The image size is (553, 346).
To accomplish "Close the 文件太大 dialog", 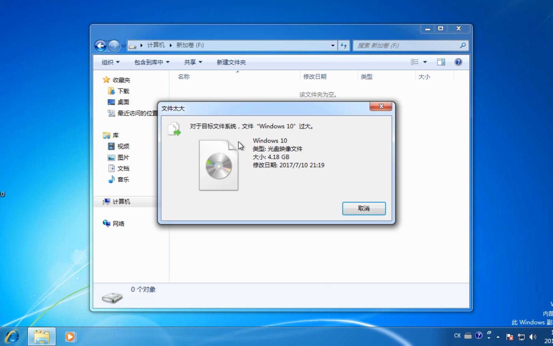I will [381, 106].
